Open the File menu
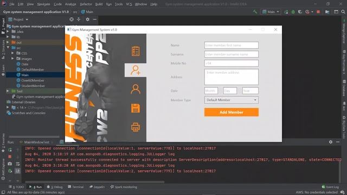 [12, 4]
